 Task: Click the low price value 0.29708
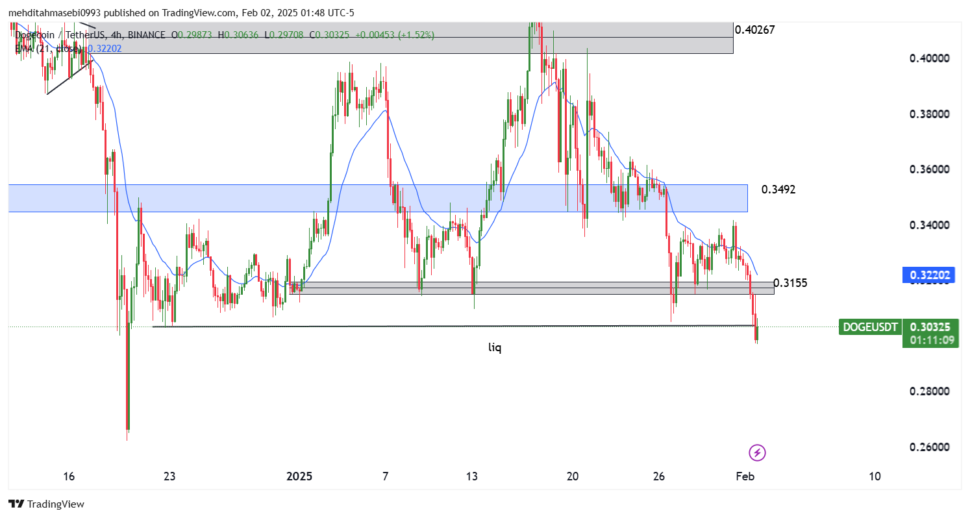(x=288, y=34)
